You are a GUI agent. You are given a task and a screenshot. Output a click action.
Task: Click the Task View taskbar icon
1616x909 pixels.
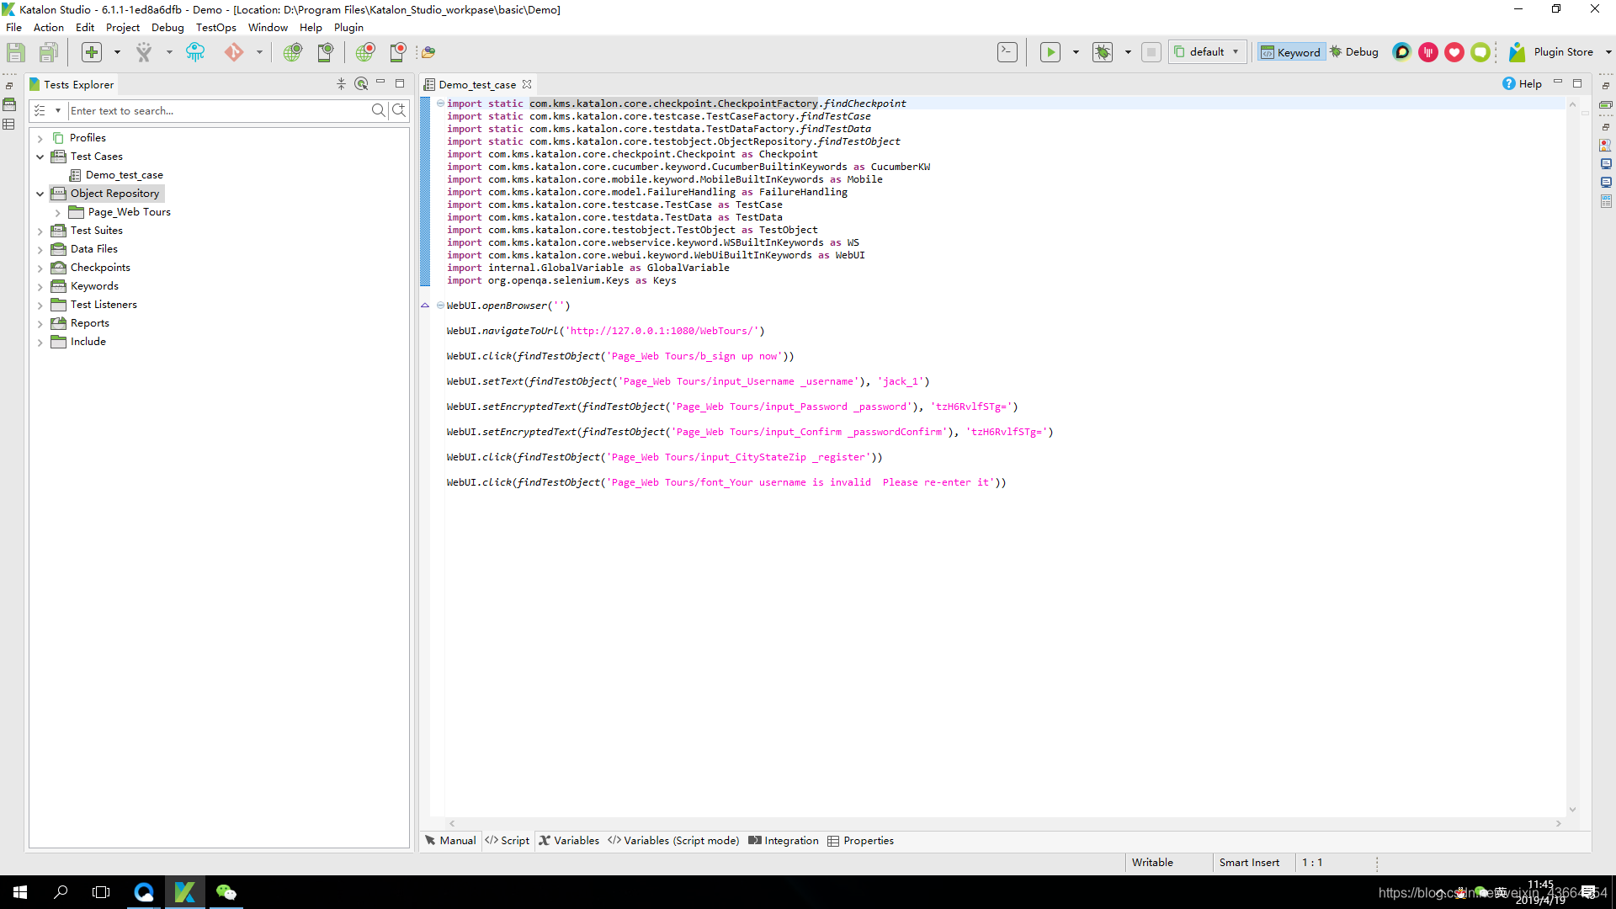pos(101,892)
